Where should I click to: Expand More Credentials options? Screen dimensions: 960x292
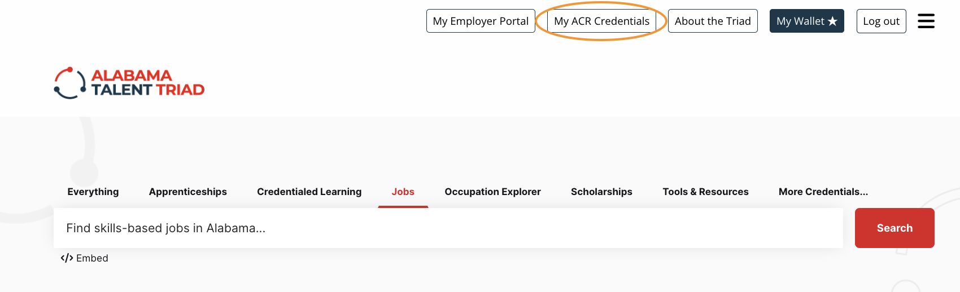823,192
